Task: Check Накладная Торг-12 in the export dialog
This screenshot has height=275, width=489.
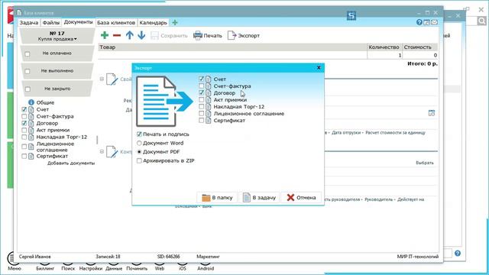Action: click(202, 107)
